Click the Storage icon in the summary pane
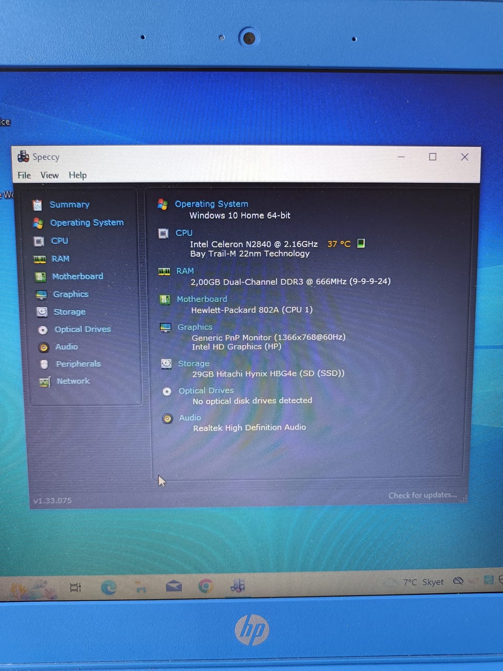 click(166, 363)
